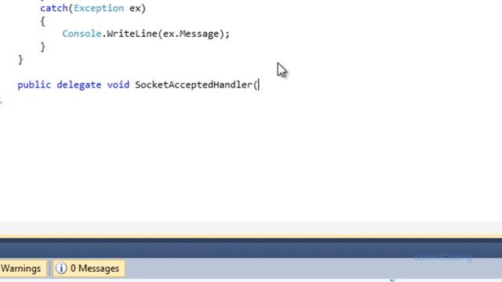
Task: Click the 'catch' keyword
Action: [54, 8]
